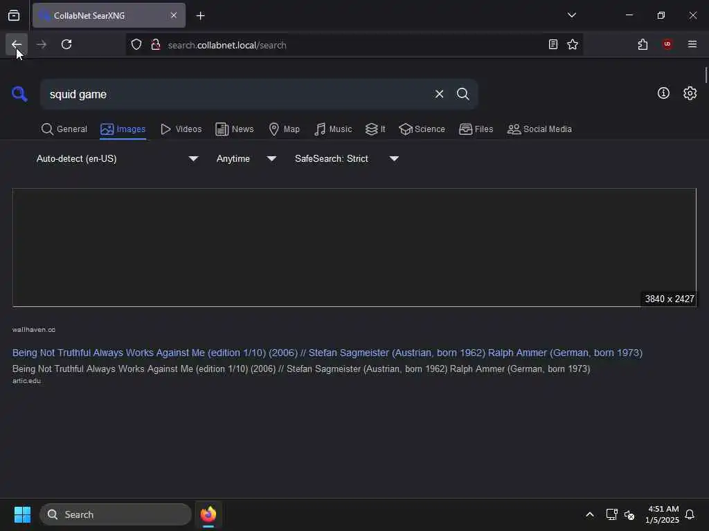Switch to the News category tab
709x531 pixels.
234,129
